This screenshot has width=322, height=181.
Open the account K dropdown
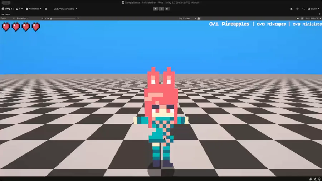pyautogui.click(x=19, y=9)
